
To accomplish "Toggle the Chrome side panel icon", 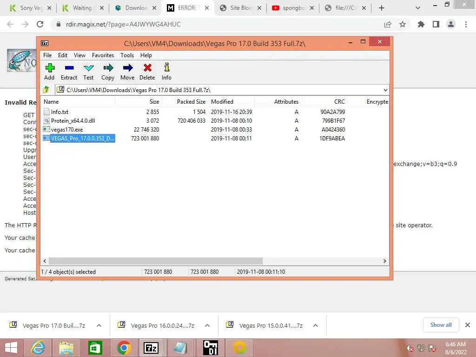I will point(436,24).
